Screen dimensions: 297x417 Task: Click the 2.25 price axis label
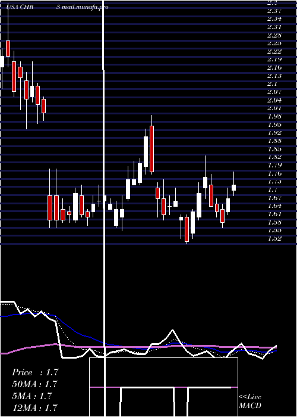click(x=274, y=43)
